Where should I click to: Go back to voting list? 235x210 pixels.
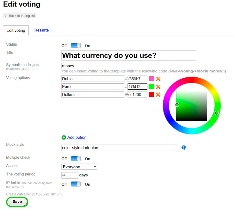[20, 16]
